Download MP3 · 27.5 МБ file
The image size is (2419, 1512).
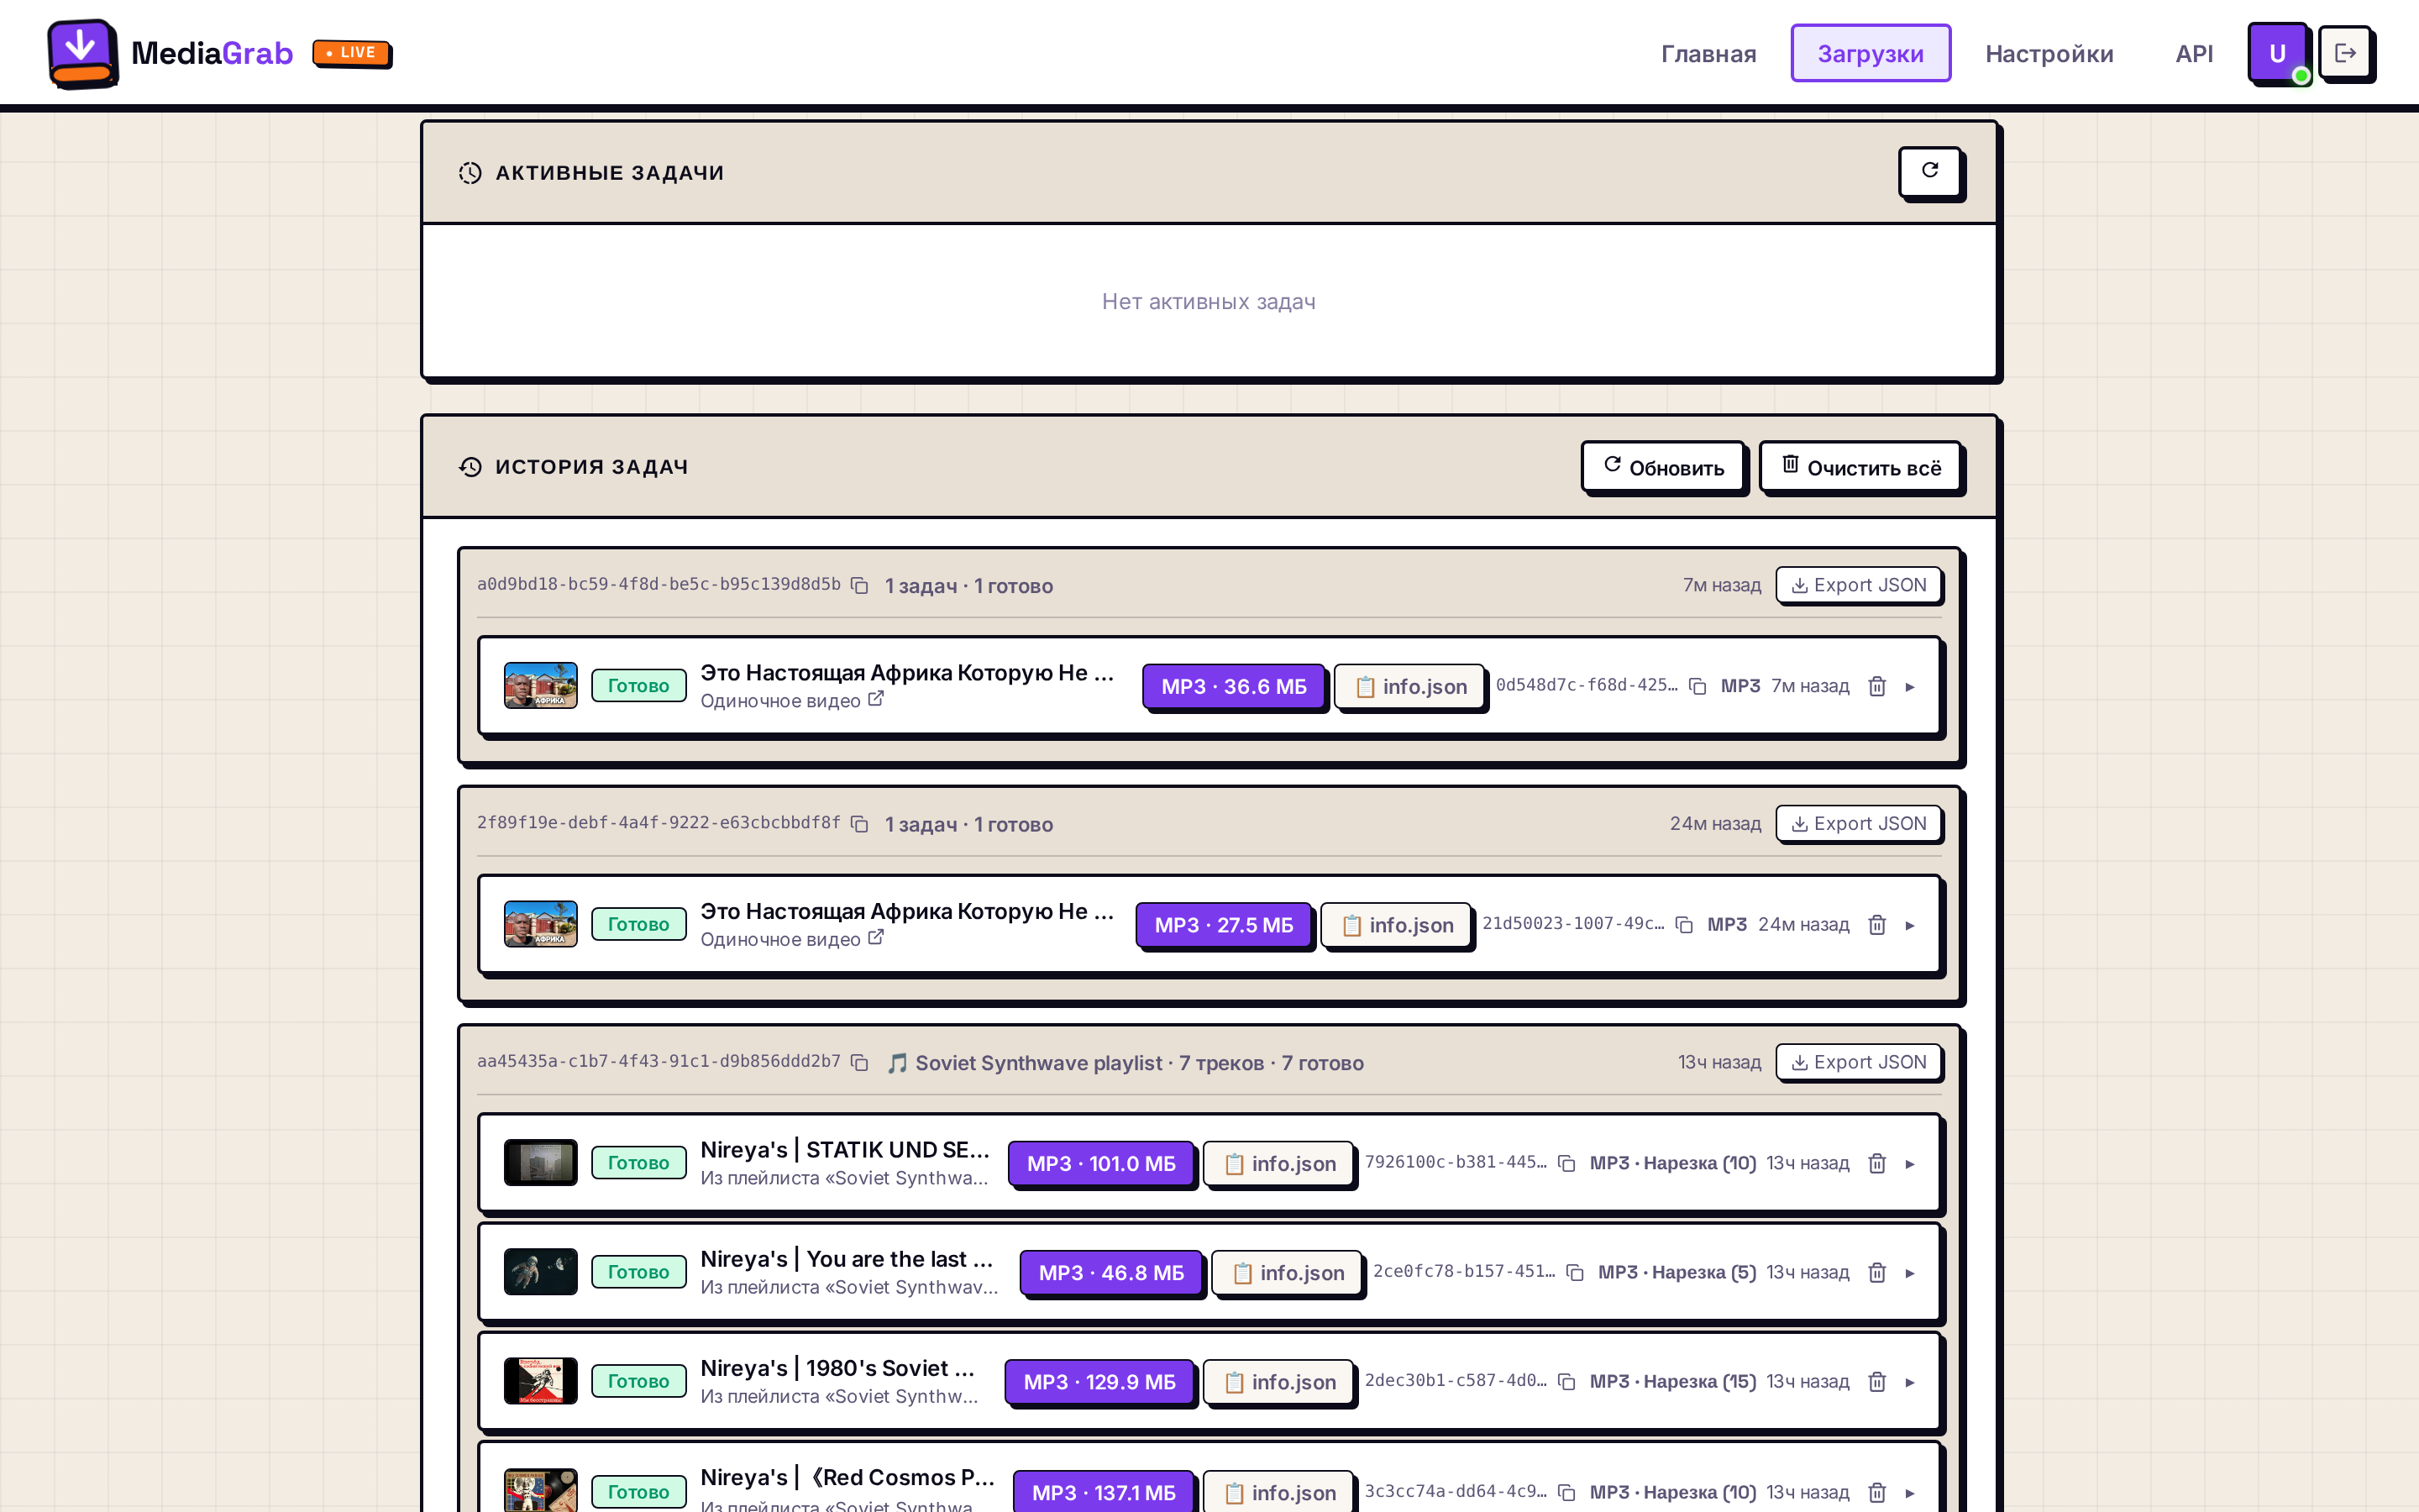click(x=1224, y=926)
